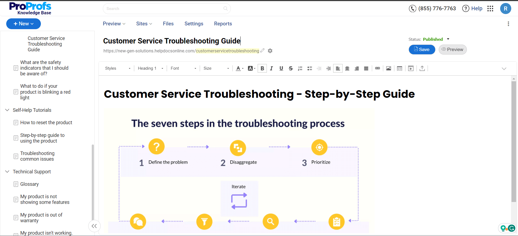Increase the text indent
The image size is (518, 236).
329,68
